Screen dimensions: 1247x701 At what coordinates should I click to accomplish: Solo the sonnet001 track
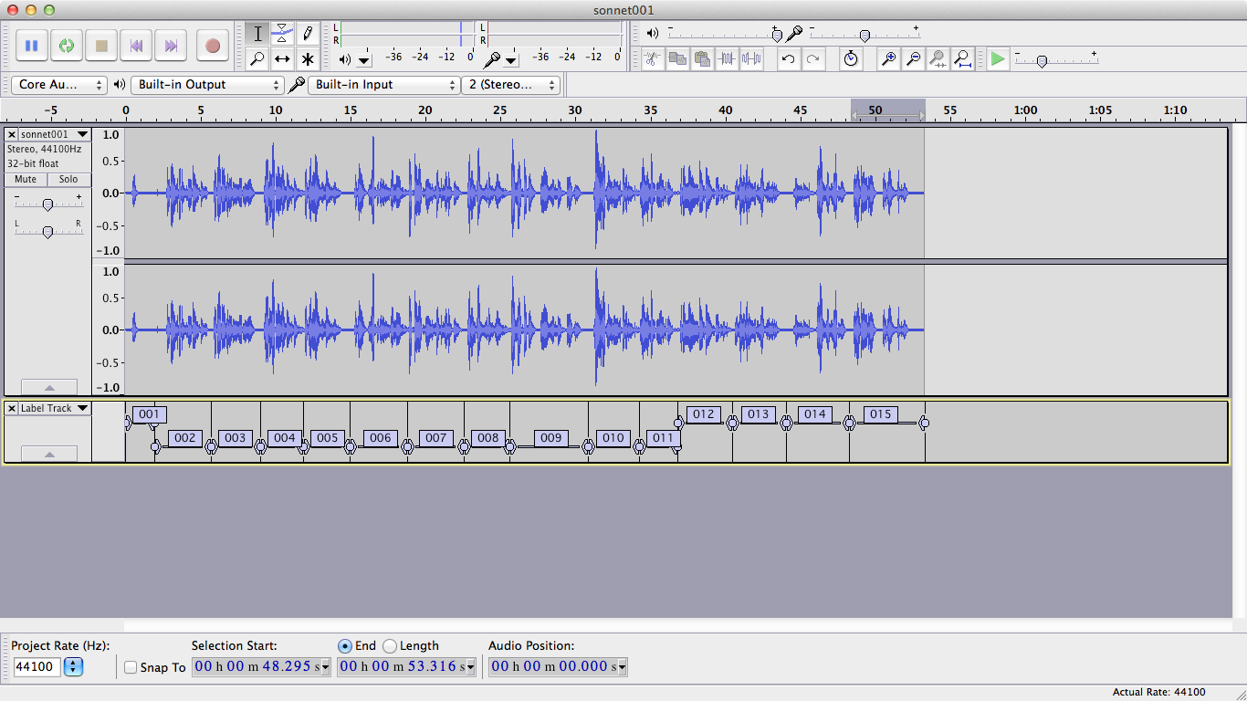[68, 179]
